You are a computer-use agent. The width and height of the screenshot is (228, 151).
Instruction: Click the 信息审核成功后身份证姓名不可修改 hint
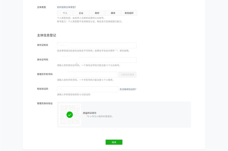93,51
